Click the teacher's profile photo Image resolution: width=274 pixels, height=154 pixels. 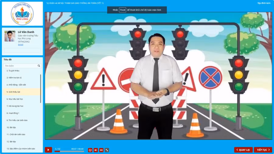pos(10,36)
